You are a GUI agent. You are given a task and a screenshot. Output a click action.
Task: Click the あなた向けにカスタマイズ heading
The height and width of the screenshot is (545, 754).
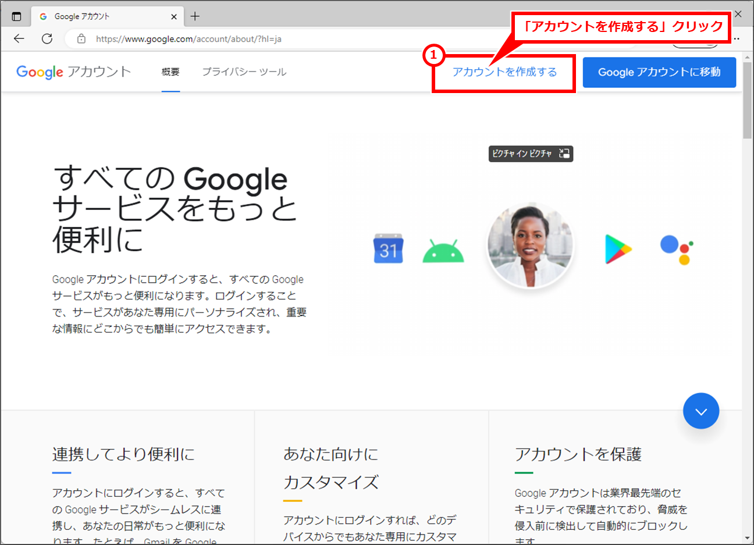click(x=331, y=468)
